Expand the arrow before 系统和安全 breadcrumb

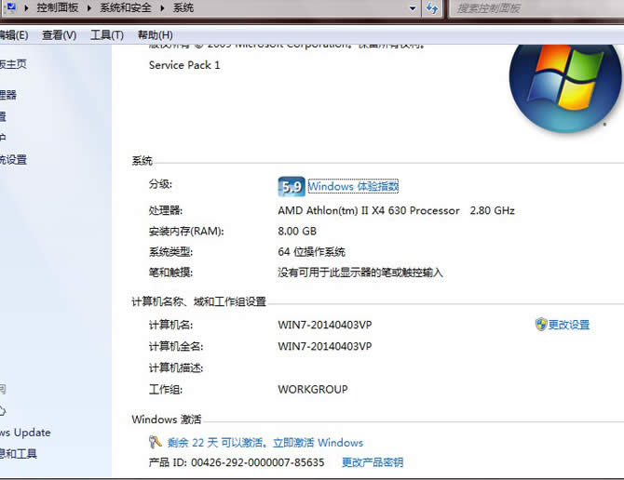pos(89,7)
